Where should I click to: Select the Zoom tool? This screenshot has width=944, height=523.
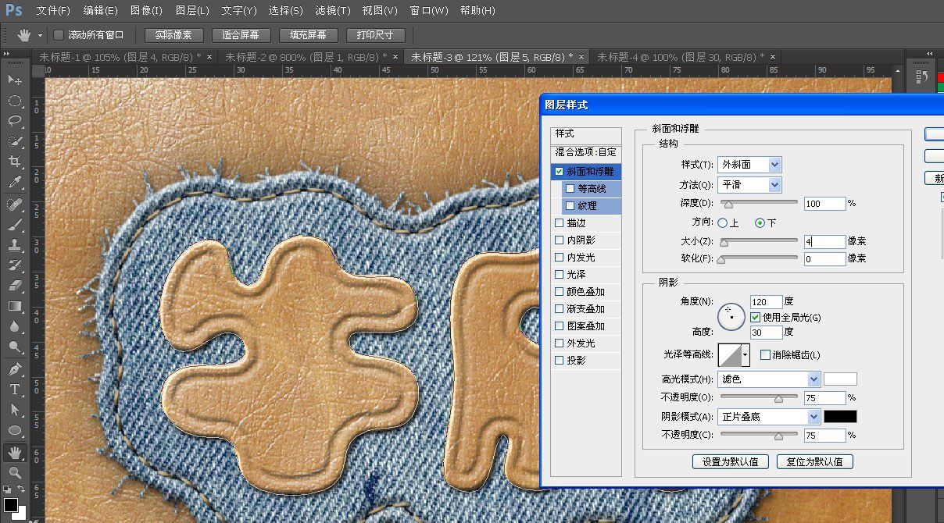coord(15,473)
